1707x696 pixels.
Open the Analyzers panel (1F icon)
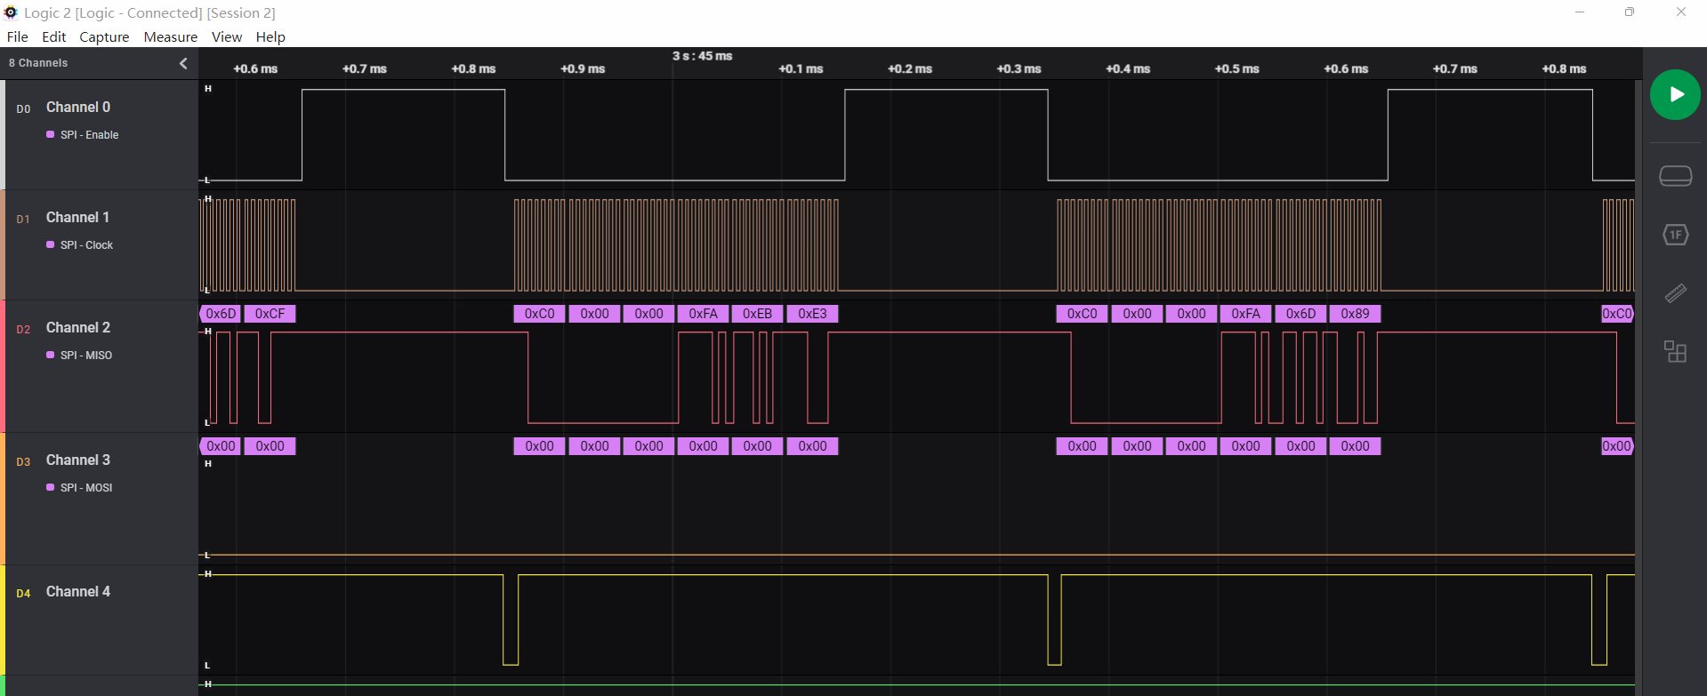coord(1675,235)
